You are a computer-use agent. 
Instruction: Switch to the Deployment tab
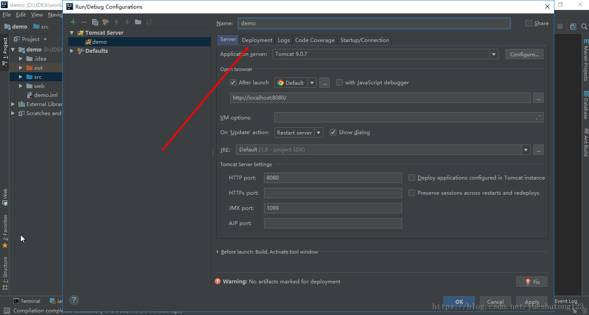257,40
